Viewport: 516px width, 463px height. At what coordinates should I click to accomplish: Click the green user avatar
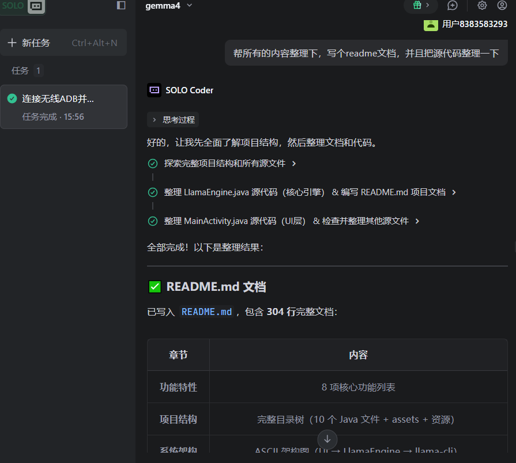click(x=431, y=24)
